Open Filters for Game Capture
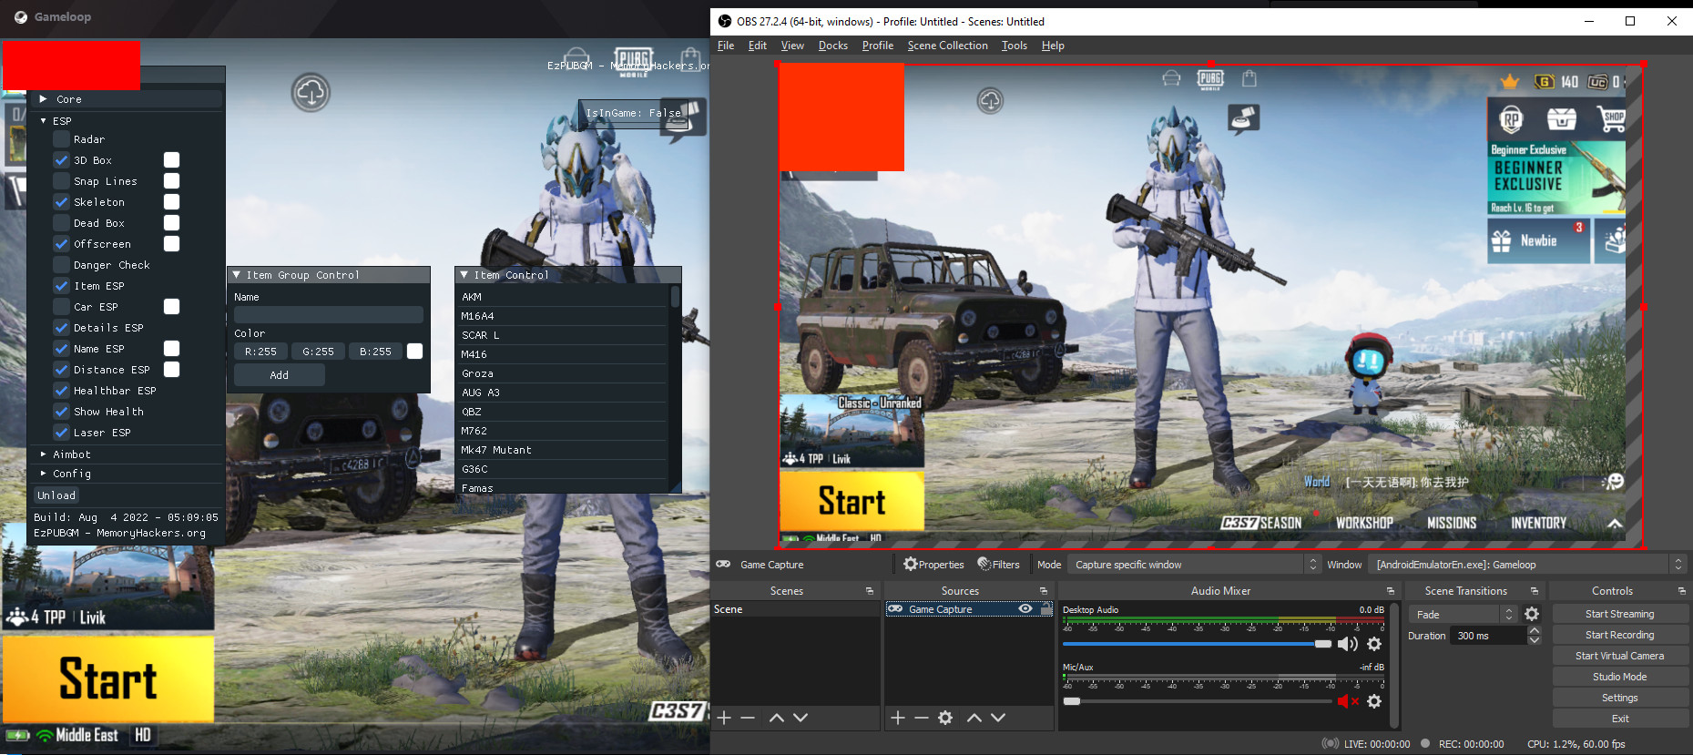 (x=999, y=565)
